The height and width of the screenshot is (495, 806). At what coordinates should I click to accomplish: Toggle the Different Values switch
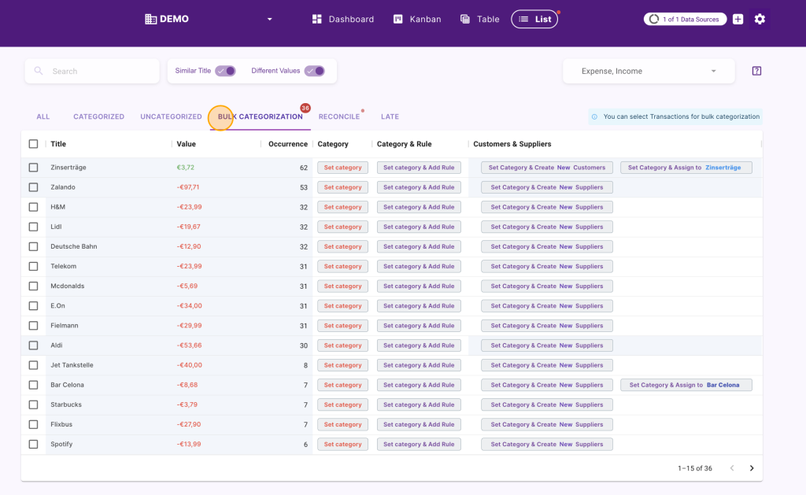point(315,71)
